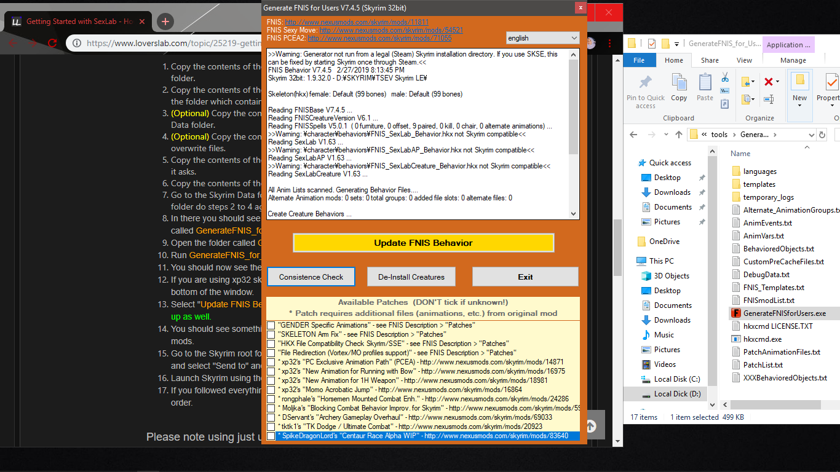Click the Update FNIS Behavior button
Image resolution: width=840 pixels, height=472 pixels.
tap(424, 243)
